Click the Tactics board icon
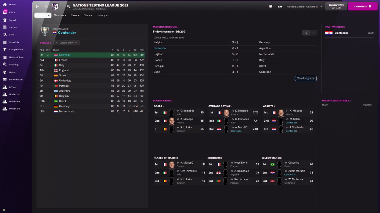 click(5, 27)
